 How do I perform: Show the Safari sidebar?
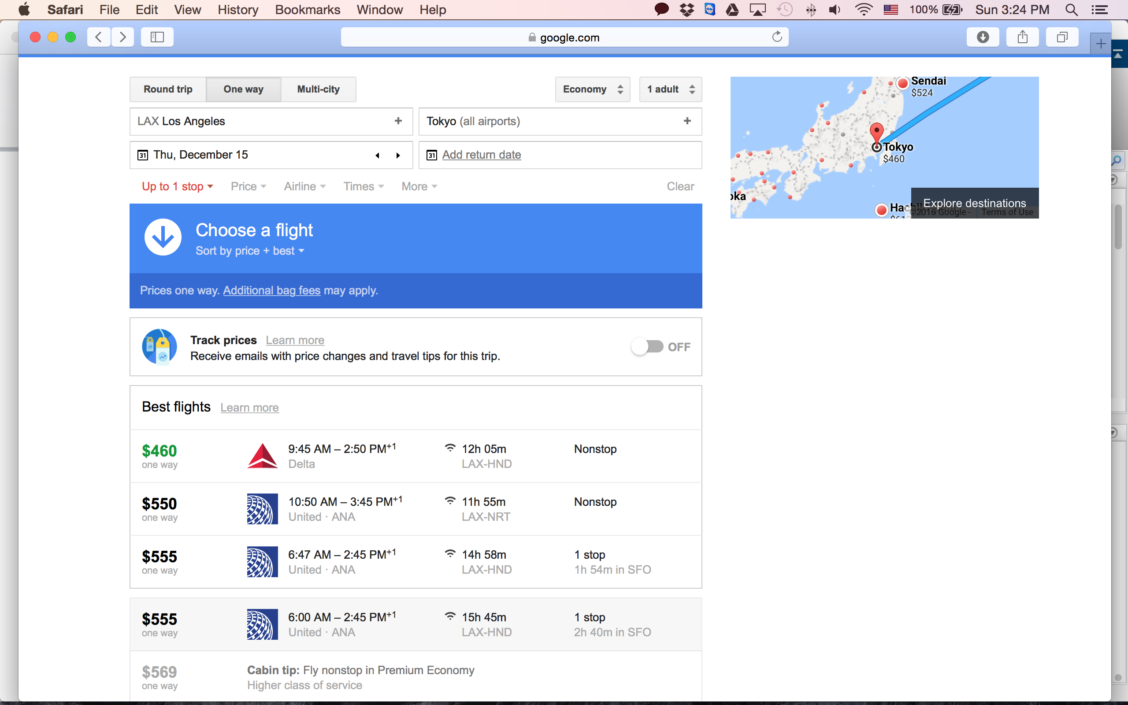click(x=157, y=37)
